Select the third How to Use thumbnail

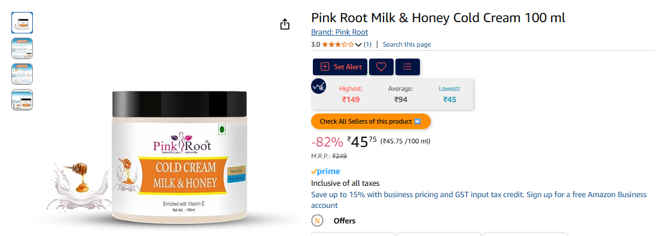(x=22, y=74)
